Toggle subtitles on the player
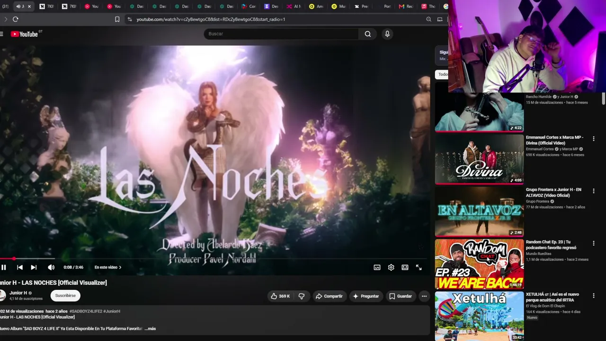606x341 pixels. click(377, 267)
